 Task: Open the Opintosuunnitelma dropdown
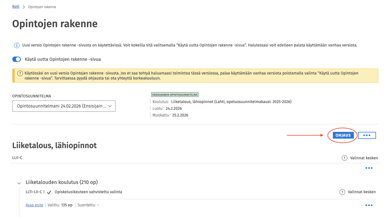coord(64,106)
